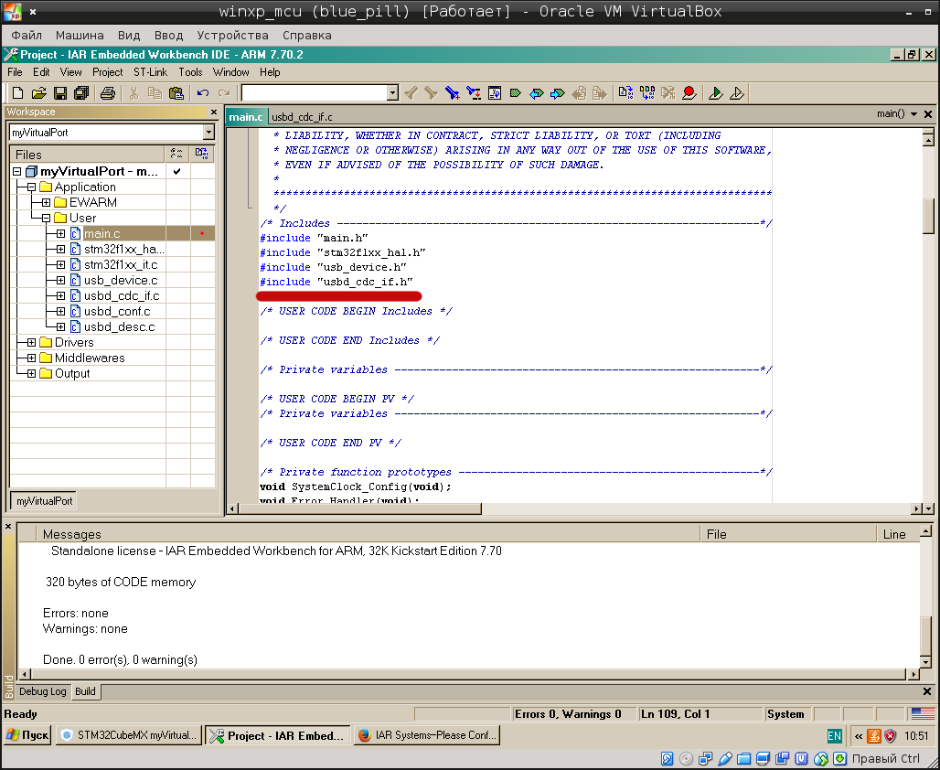Click the Compile toolbar icon
The width and height of the screenshot is (940, 770).
tap(625, 93)
